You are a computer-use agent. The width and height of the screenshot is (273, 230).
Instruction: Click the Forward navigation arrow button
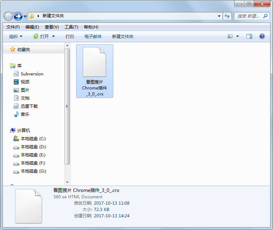(18, 16)
